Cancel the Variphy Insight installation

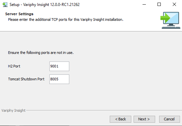coord(169,119)
